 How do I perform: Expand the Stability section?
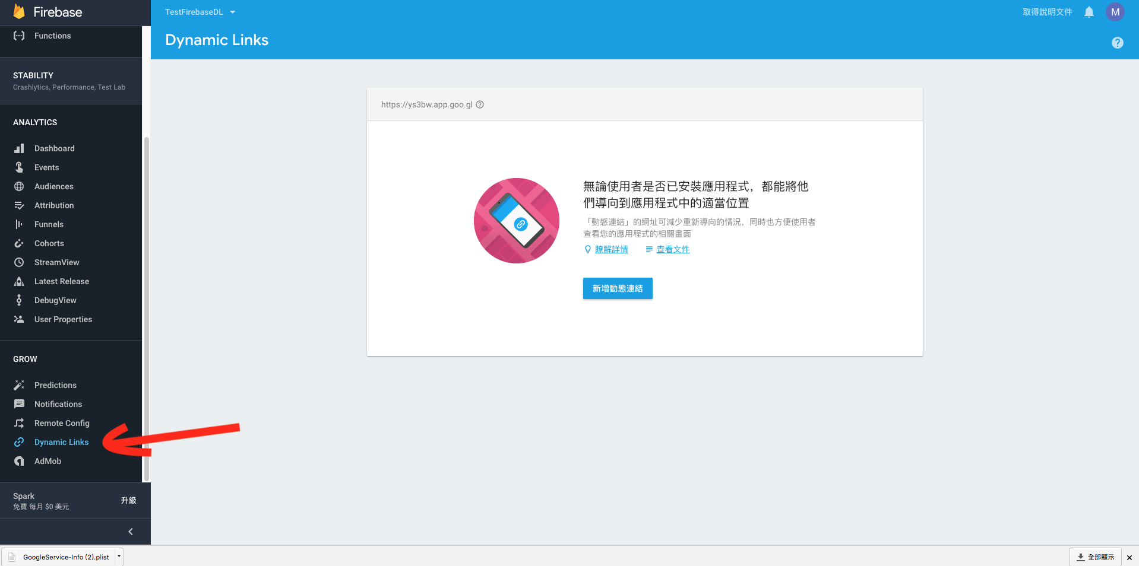(71, 81)
